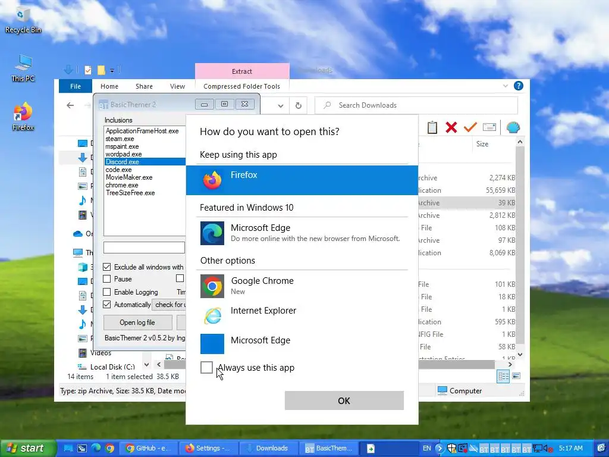The image size is (609, 457).
Task: Switch to the GitHub Chrome taskbar window
Action: tap(148, 448)
